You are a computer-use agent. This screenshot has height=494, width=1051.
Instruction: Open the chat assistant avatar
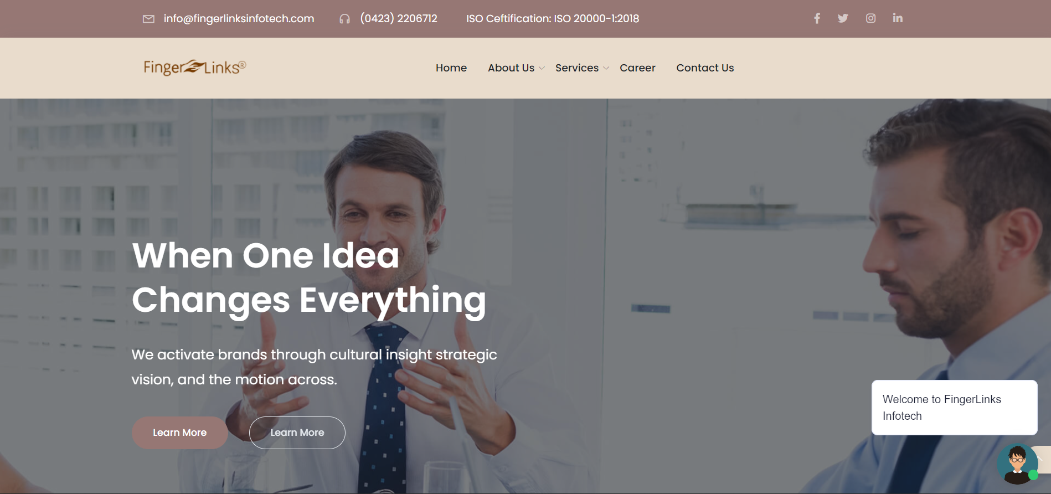(x=1017, y=464)
